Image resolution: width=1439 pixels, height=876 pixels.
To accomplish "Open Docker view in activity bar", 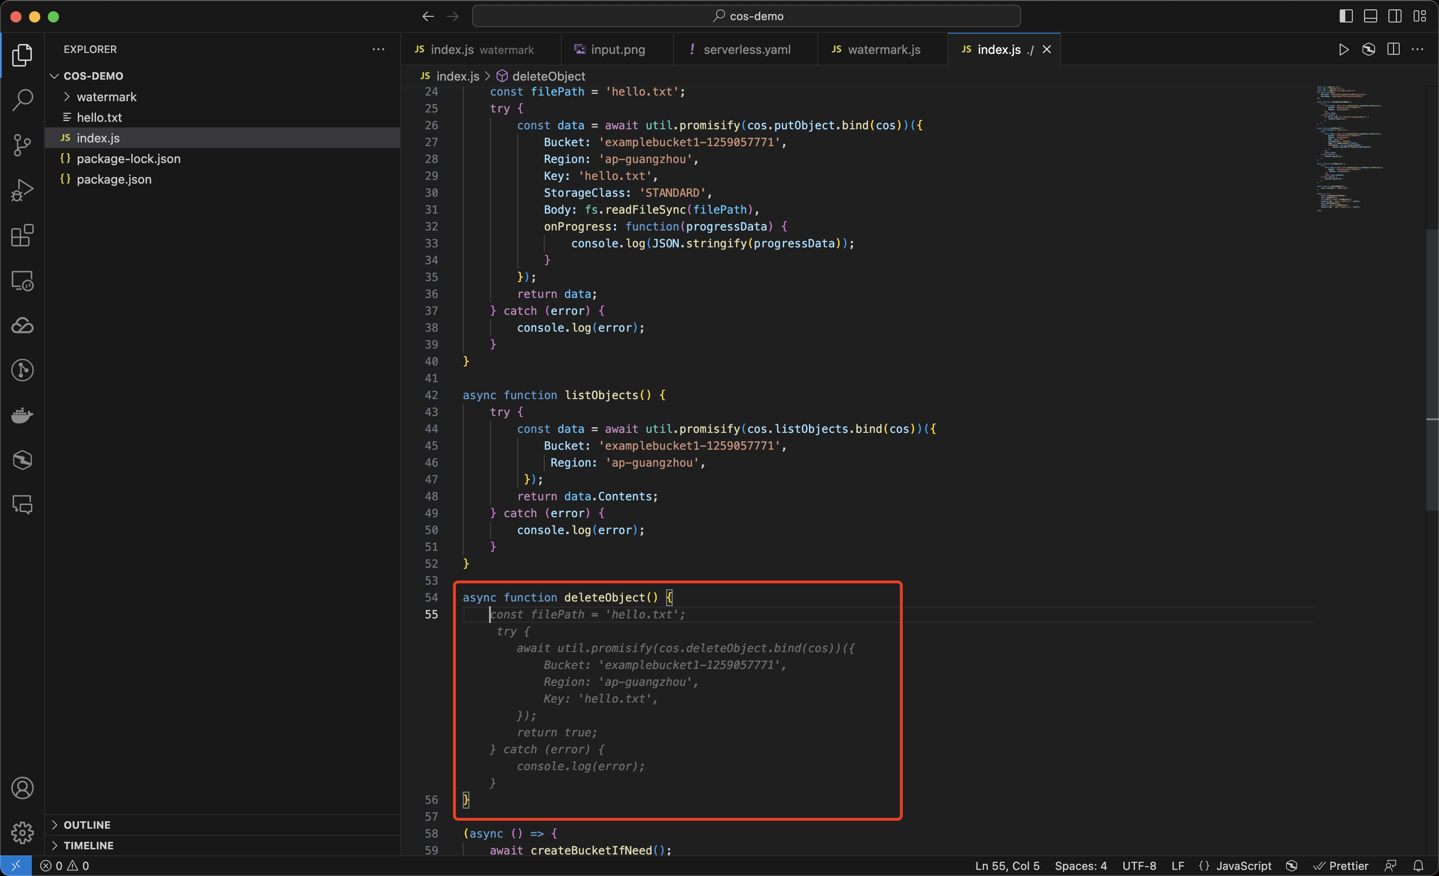I will coord(22,415).
